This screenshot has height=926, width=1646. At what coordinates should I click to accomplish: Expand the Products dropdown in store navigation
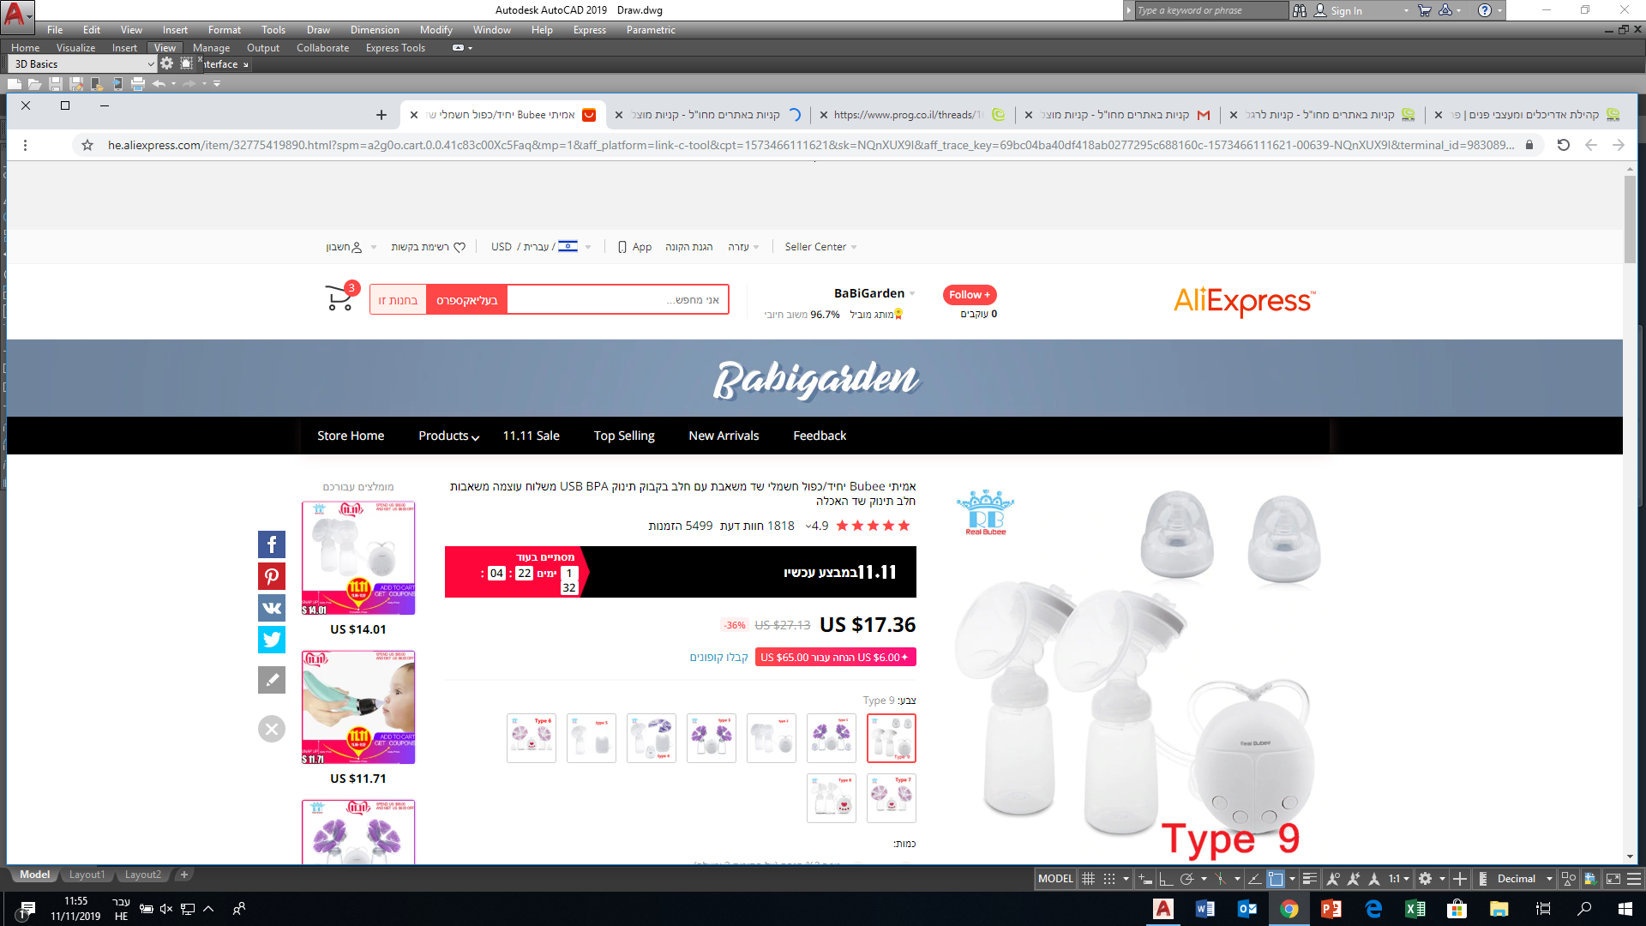click(x=448, y=436)
